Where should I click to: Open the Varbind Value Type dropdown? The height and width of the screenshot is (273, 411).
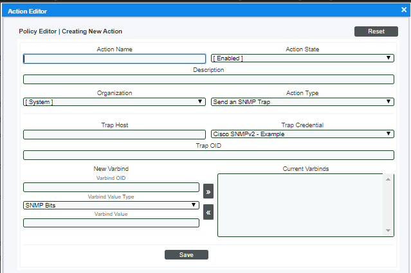(111, 205)
